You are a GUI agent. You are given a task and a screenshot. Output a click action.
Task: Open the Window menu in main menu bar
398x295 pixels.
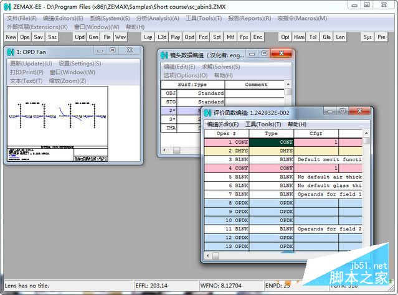click(x=97, y=27)
